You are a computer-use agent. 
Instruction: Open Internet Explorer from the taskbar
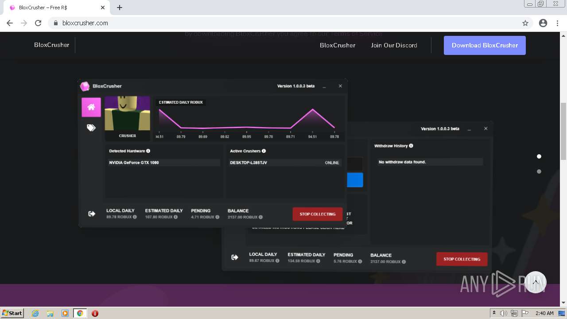[35, 313]
